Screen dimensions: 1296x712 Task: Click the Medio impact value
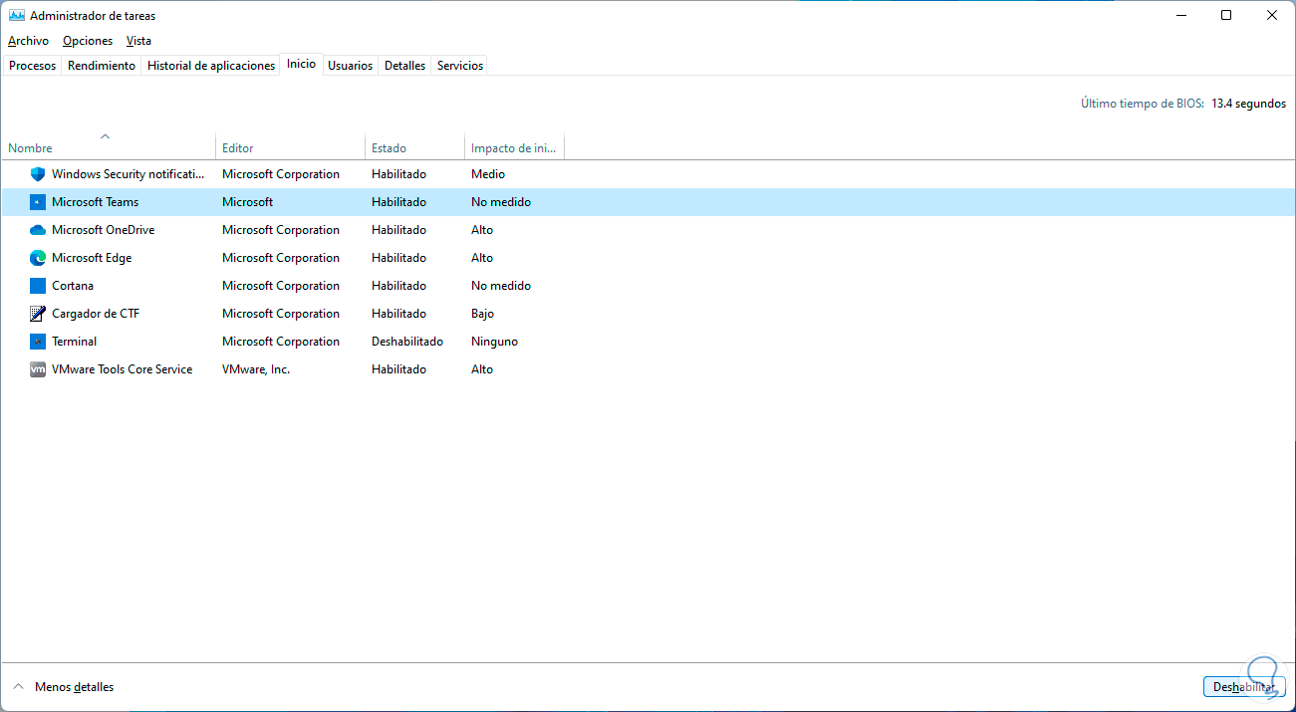tap(488, 174)
